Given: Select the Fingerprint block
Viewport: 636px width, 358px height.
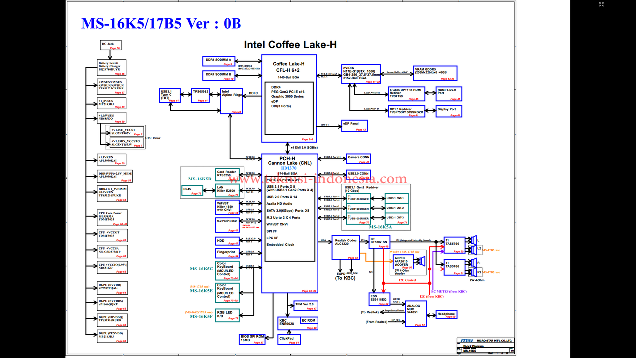Looking at the screenshot, I should click(x=228, y=253).
